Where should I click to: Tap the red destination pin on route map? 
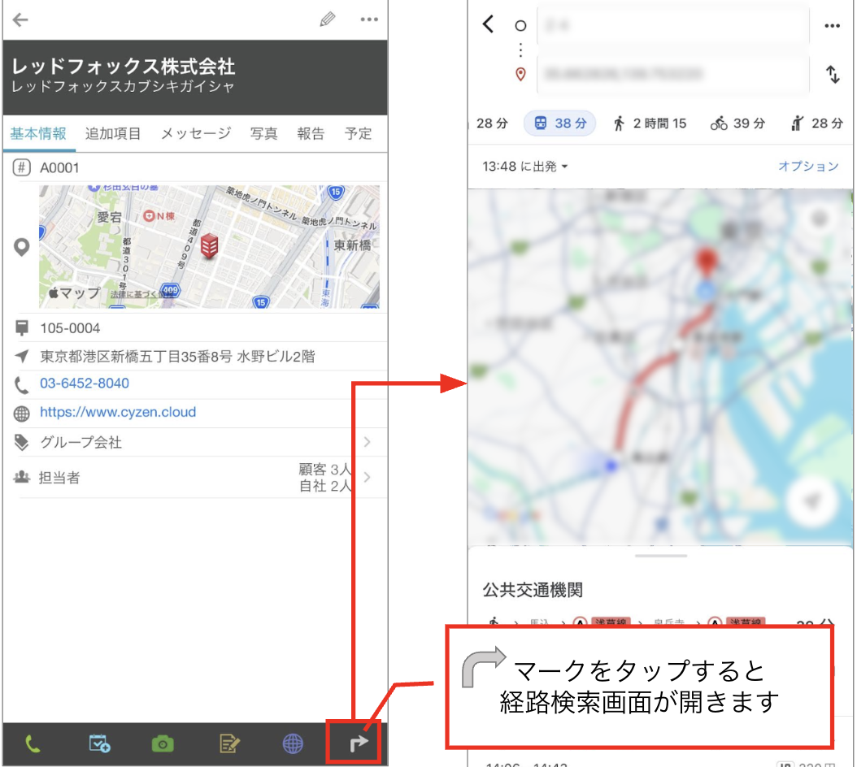click(706, 261)
